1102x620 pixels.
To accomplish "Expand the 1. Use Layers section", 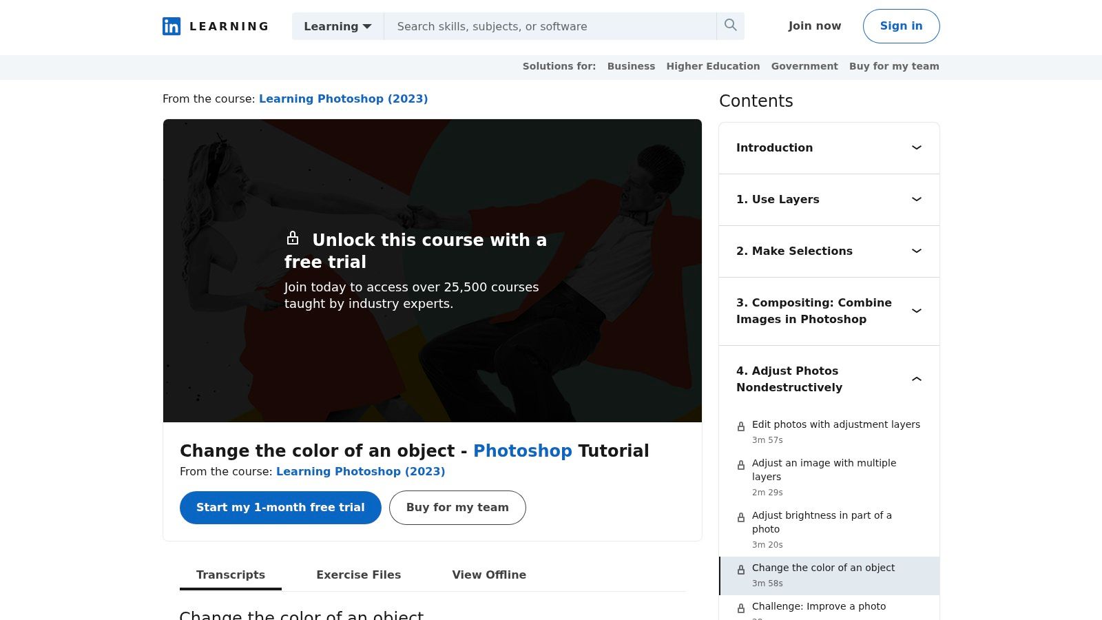I will 829,200.
